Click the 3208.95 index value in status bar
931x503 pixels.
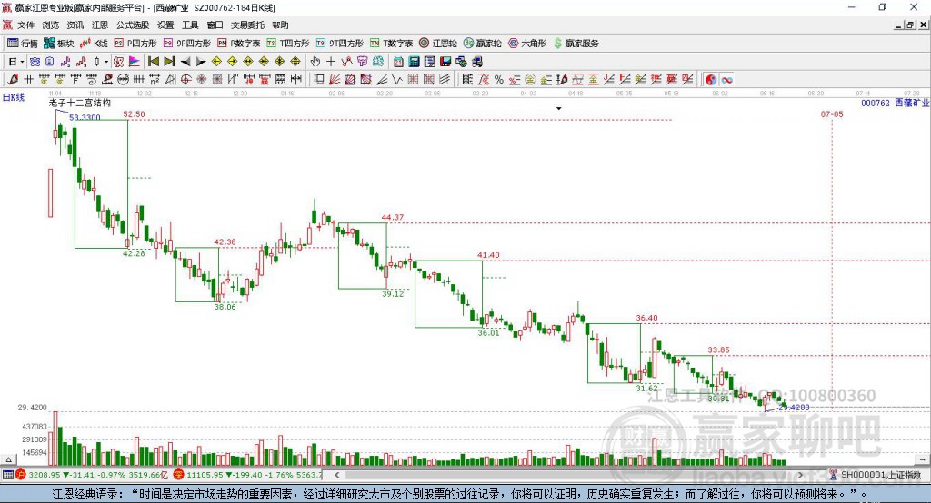(x=45, y=475)
